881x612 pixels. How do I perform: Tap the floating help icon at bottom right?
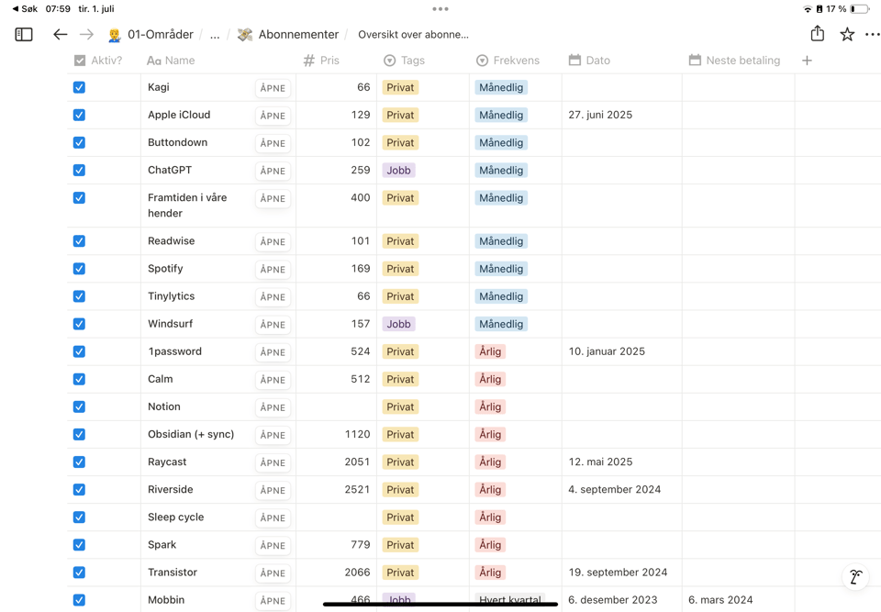pos(855,577)
